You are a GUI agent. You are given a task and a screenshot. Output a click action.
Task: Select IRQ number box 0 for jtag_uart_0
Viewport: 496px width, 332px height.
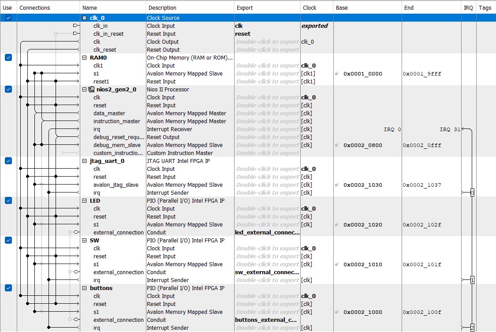click(472, 192)
